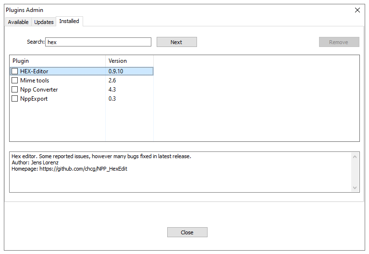Viewport: 369px width, 254px height.
Task: Close the Plugins Admin dialog with X
Action: tap(357, 10)
